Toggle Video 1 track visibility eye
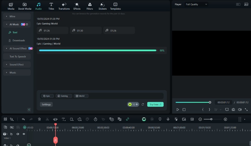 click(24, 134)
